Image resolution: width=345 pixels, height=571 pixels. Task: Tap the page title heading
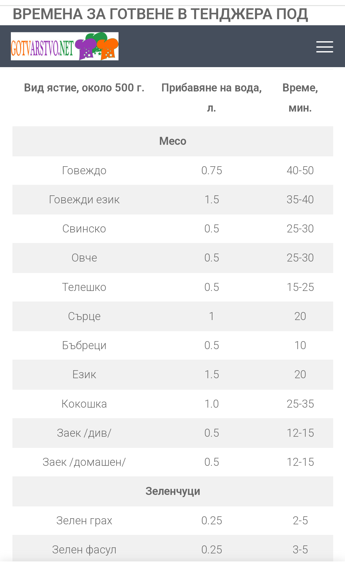click(x=160, y=14)
